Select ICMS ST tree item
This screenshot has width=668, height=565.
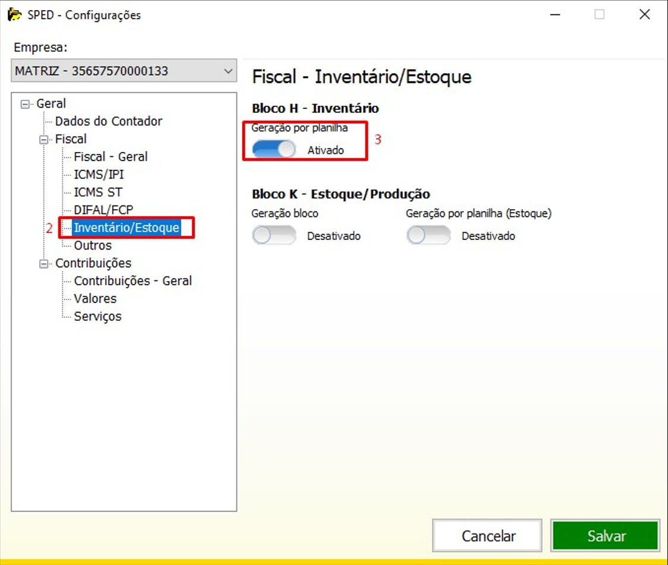98,192
